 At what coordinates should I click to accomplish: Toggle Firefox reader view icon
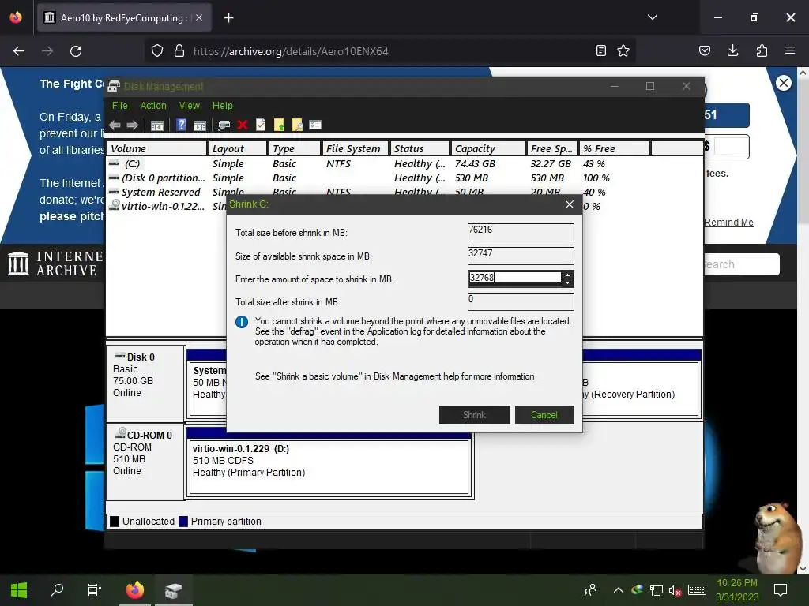(x=600, y=51)
